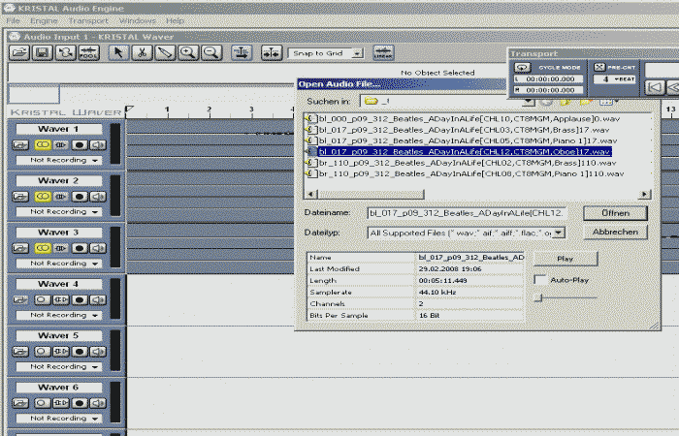679x436 pixels.
Task: Open the Transport menu
Action: pos(87,20)
